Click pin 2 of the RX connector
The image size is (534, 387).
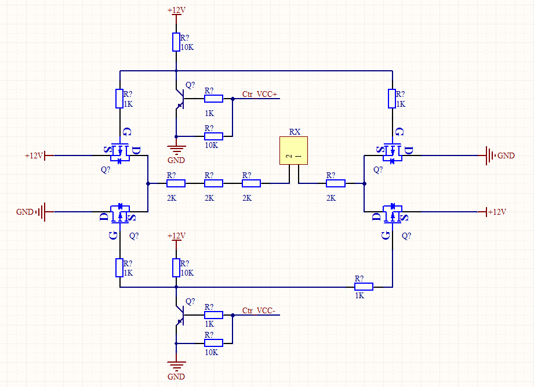(289, 175)
